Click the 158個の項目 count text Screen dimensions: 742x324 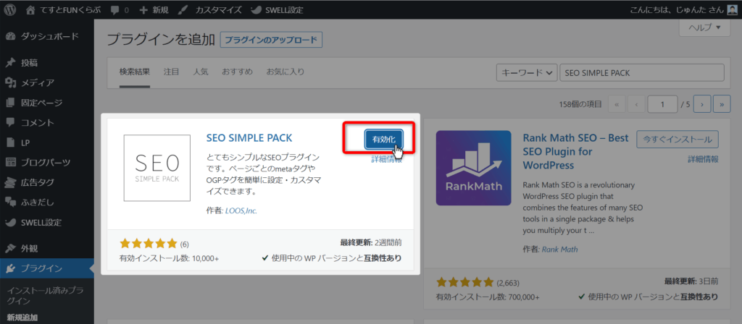pyautogui.click(x=580, y=105)
